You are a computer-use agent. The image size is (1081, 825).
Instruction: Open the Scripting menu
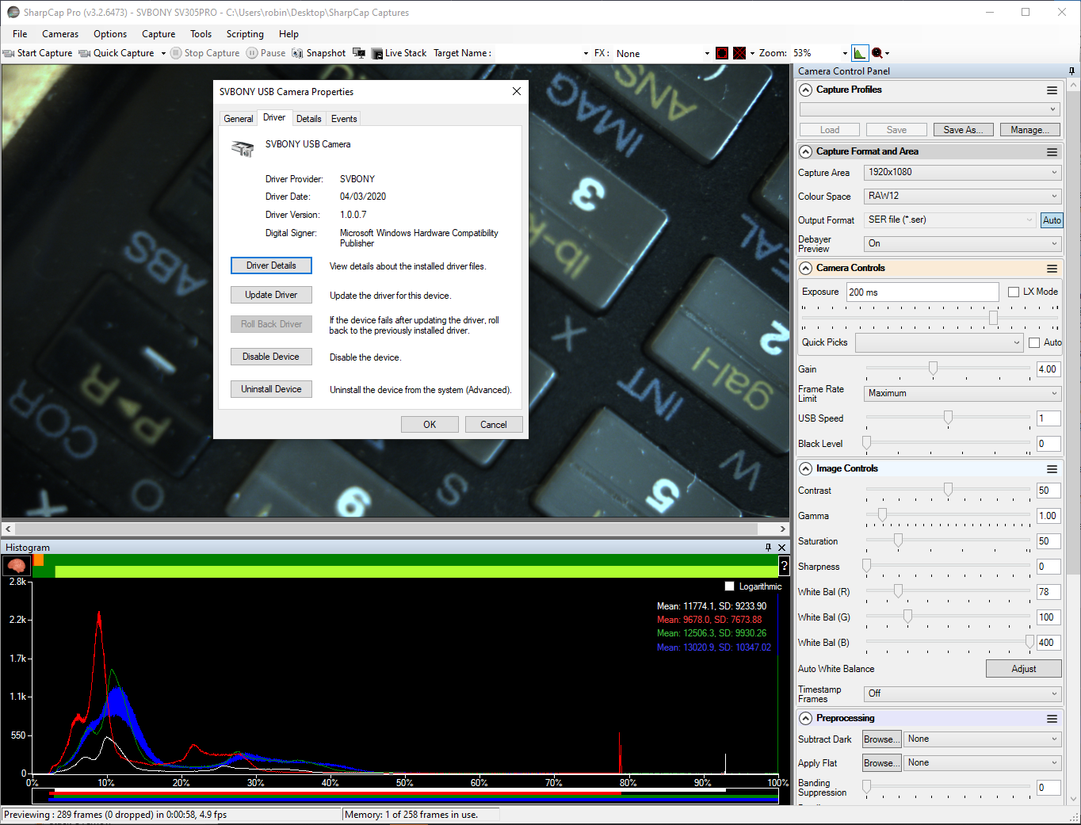[245, 34]
